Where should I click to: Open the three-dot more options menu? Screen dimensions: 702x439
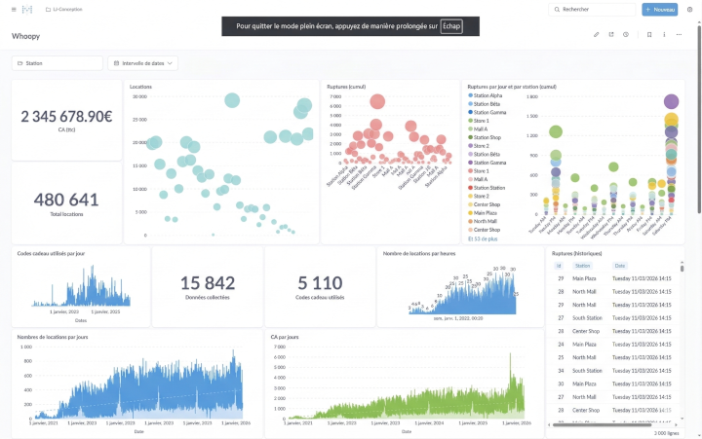pos(681,35)
